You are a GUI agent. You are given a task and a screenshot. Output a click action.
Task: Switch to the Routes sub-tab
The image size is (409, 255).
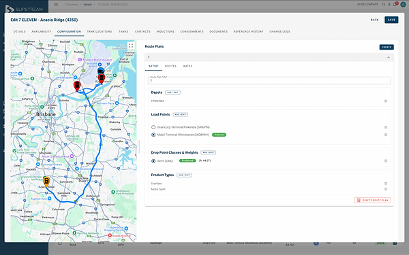point(170,66)
